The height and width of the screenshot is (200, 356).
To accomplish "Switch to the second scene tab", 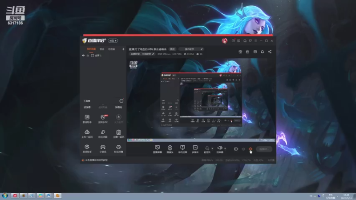I will coord(102,49).
